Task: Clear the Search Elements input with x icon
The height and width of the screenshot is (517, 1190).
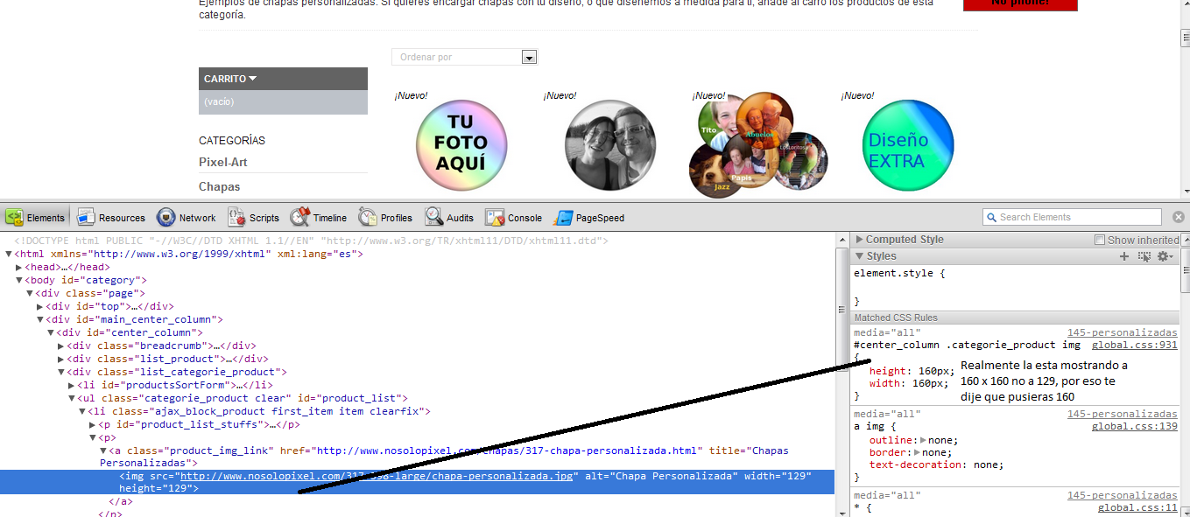Action: pyautogui.click(x=1179, y=216)
